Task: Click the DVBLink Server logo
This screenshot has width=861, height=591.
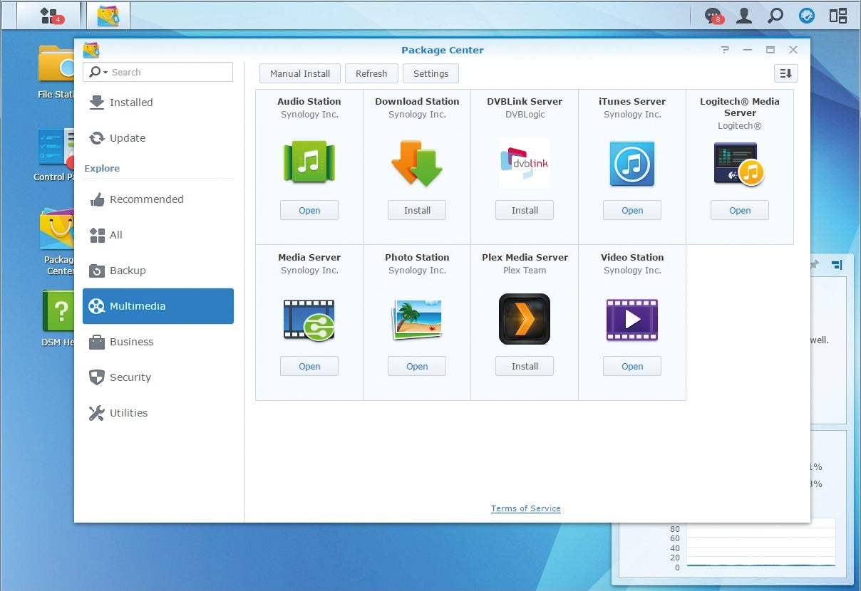Action: (525, 163)
